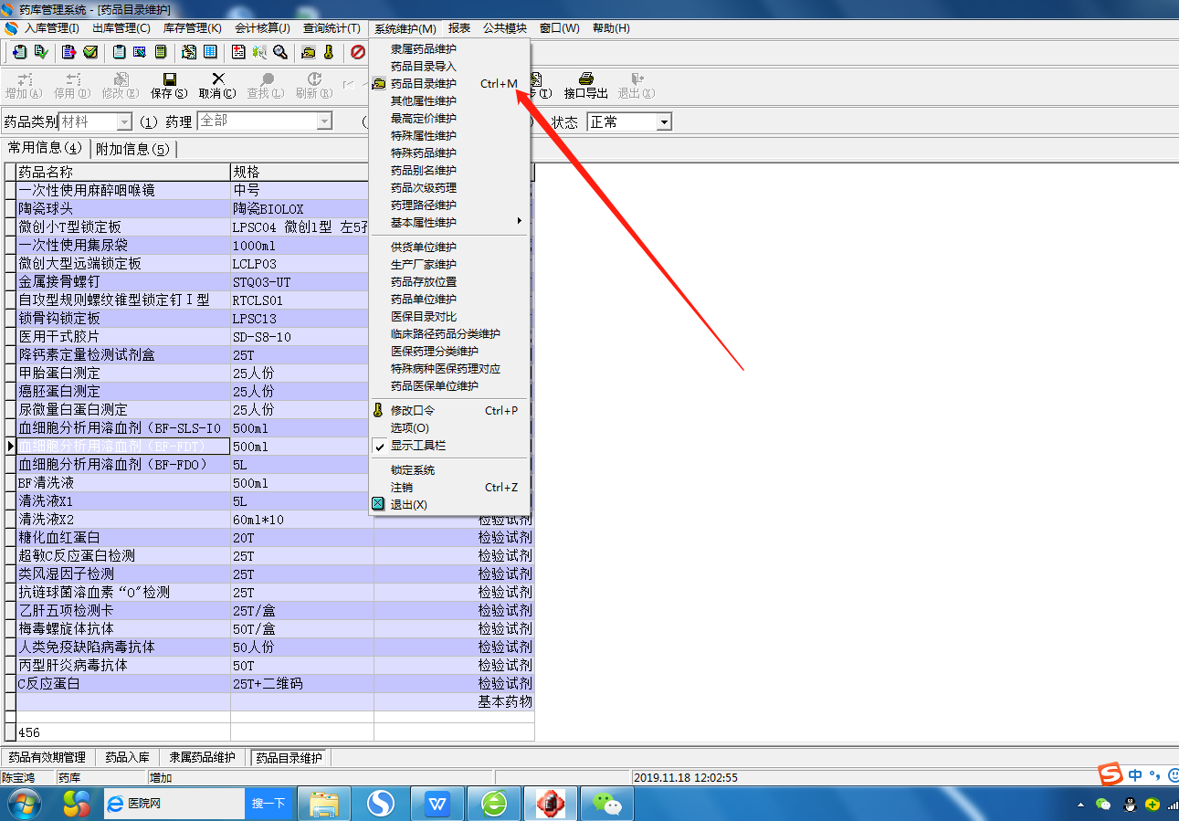Open WeChat from the taskbar
1179x821 pixels.
coord(607,803)
